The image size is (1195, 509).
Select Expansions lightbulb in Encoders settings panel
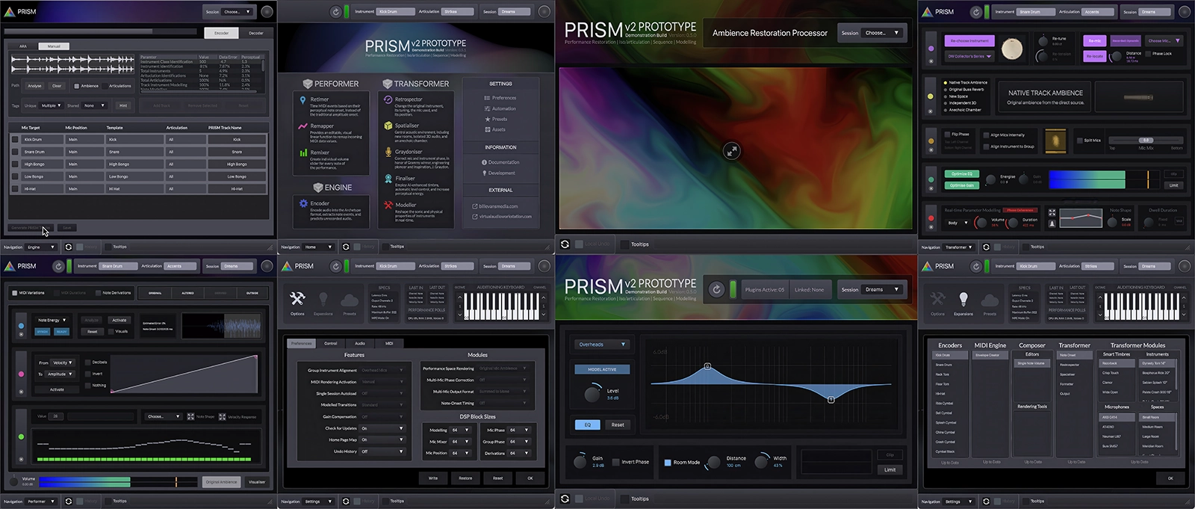[963, 300]
